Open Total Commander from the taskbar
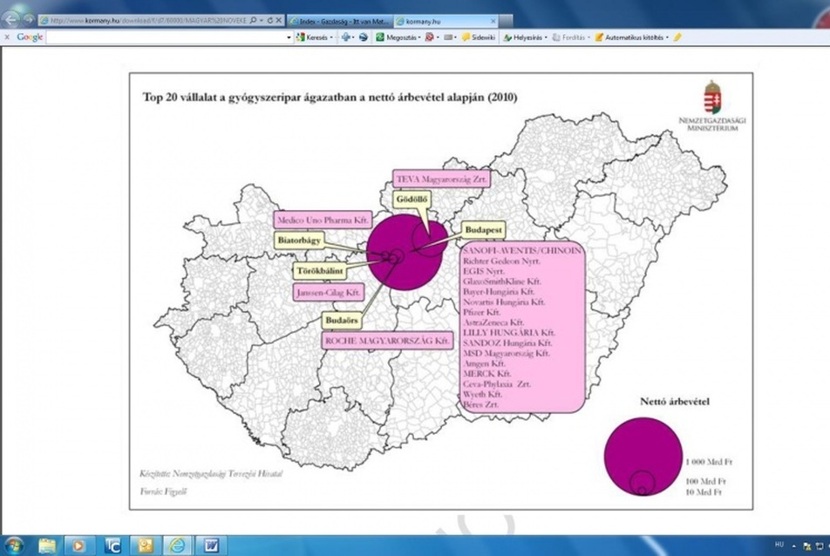The image size is (830, 556). (112, 546)
